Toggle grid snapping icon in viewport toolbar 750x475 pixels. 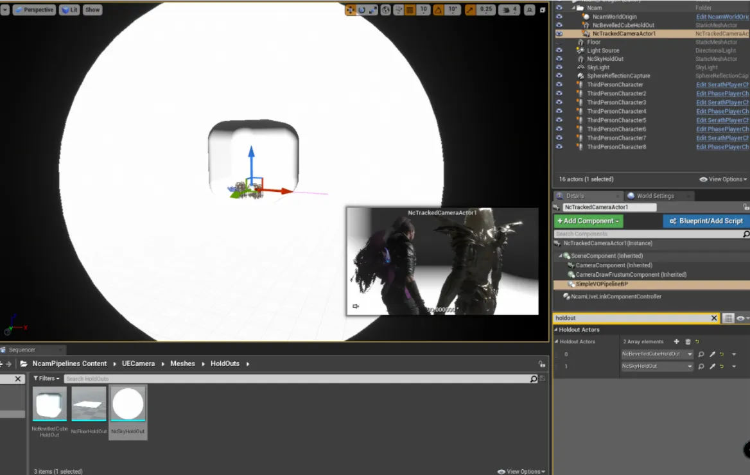(x=410, y=10)
